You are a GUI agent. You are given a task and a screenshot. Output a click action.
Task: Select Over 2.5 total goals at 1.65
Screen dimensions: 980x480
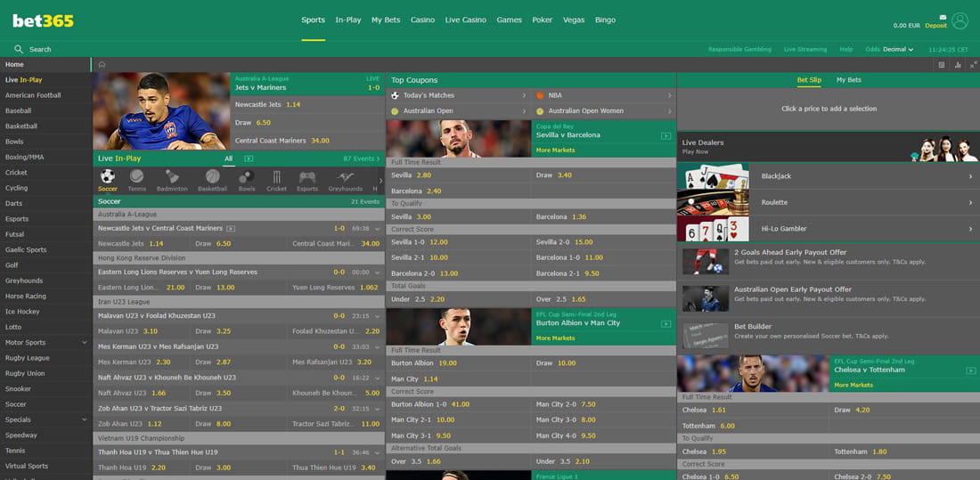pos(603,299)
